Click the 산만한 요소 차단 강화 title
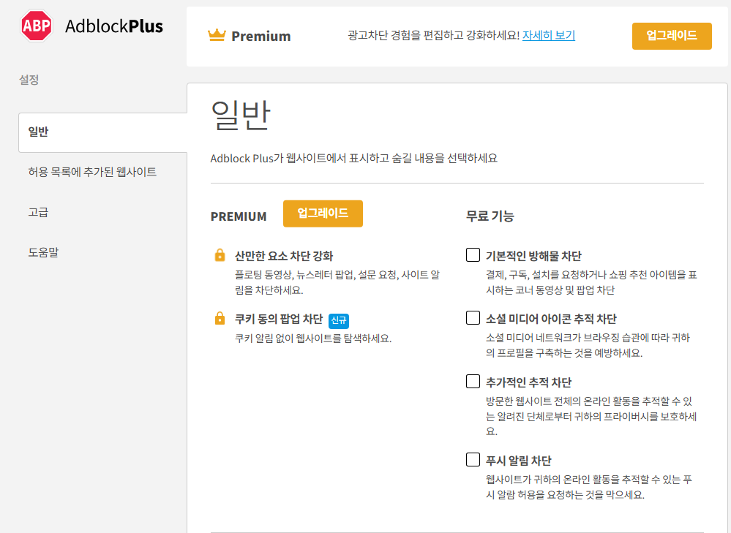Viewport: 731px width, 533px height. 284,256
